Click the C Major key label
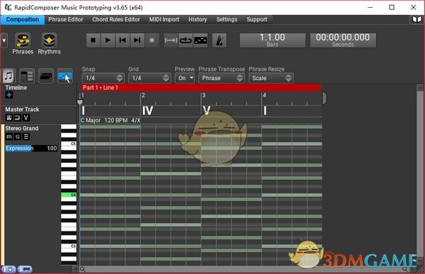The image size is (425, 274). tap(91, 120)
